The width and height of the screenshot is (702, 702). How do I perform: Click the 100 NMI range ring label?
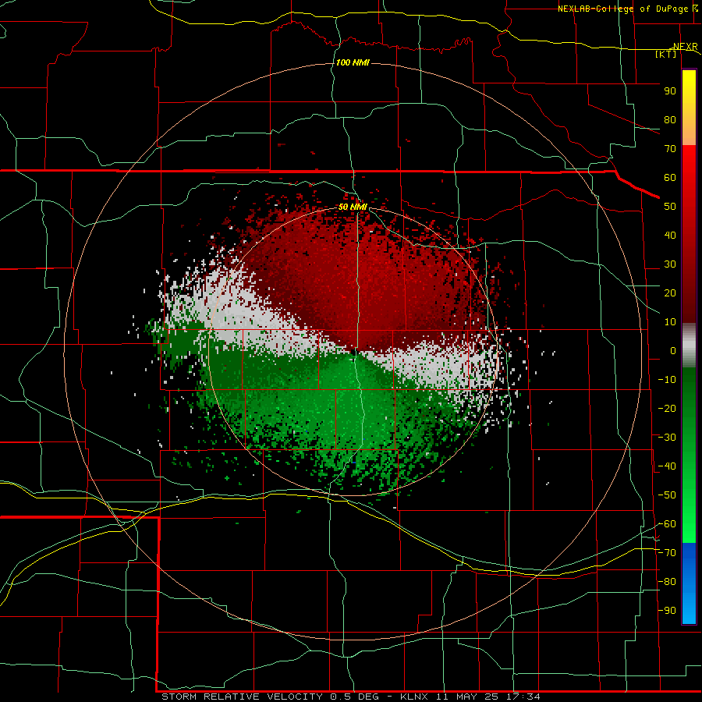[x=353, y=62]
